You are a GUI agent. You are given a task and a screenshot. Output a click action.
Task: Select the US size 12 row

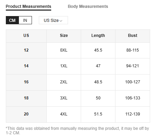(78, 50)
